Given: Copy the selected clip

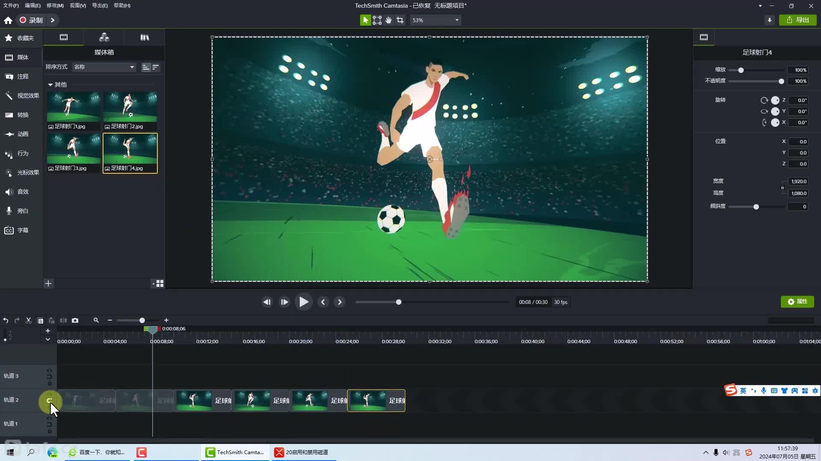Looking at the screenshot, I should tap(40, 321).
